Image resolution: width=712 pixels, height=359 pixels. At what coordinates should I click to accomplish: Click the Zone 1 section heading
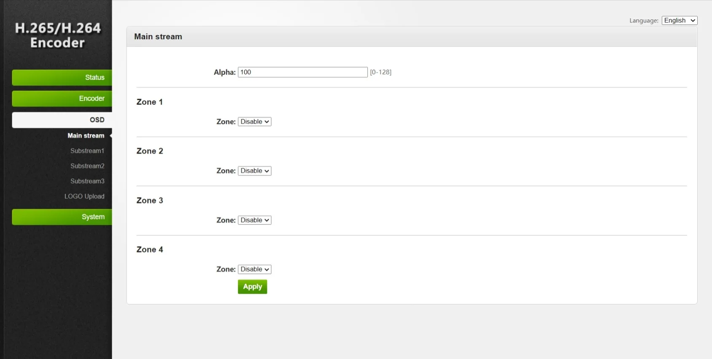click(x=149, y=102)
